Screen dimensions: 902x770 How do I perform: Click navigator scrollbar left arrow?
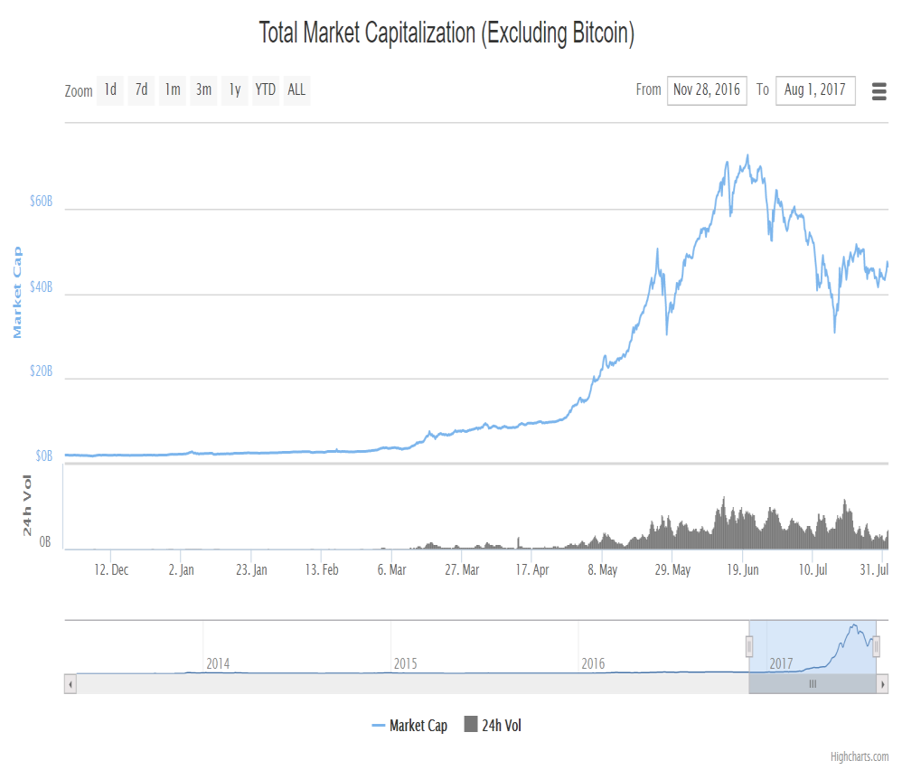[x=70, y=684]
